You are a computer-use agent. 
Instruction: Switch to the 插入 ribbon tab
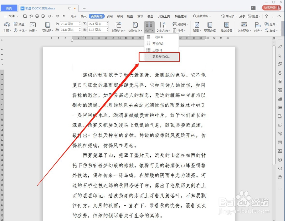click(x=83, y=16)
